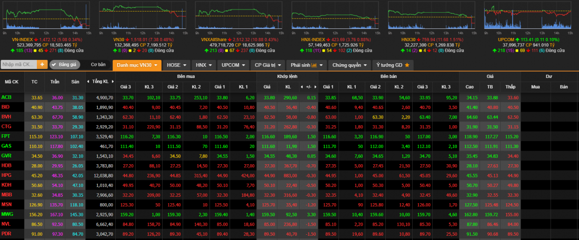Image resolution: width=579 pixels, height=240 pixels.
Task: Click the orange plus button beside stock search
Action: tap(43, 65)
